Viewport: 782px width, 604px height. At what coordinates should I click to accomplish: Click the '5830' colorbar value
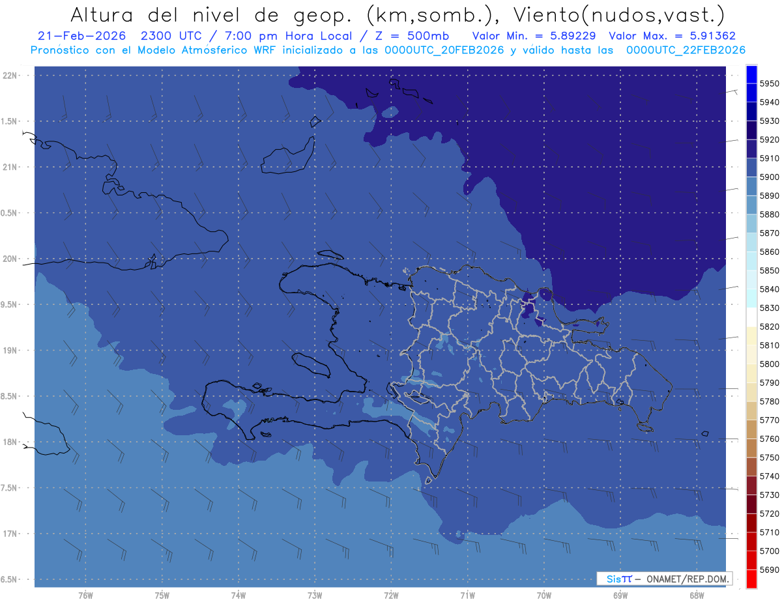[x=769, y=308]
